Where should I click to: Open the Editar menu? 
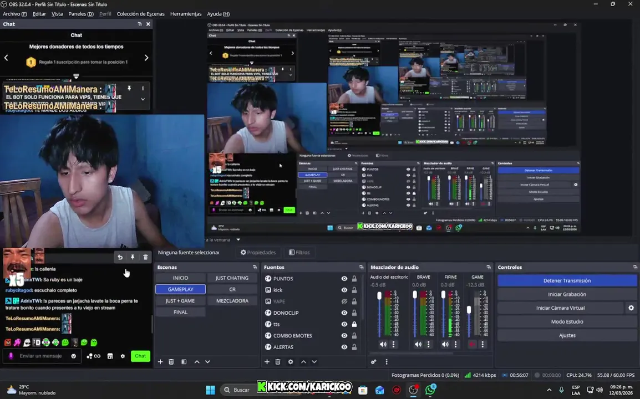(39, 14)
